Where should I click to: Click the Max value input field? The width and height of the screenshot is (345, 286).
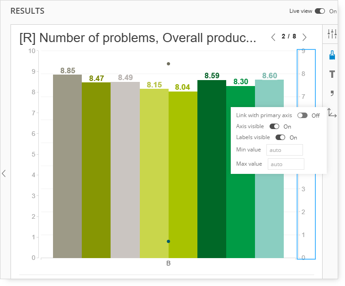coord(286,164)
